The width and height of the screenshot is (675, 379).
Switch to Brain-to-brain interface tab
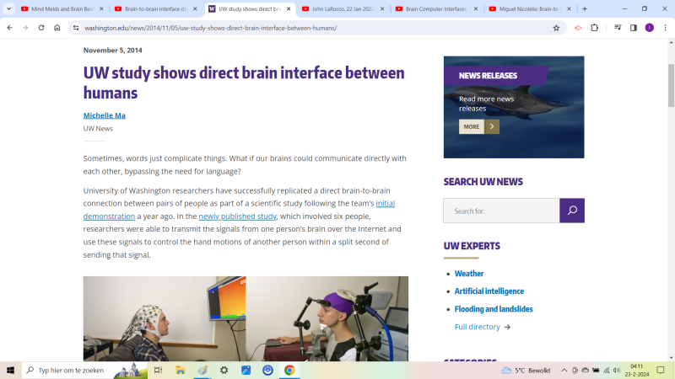pos(155,8)
